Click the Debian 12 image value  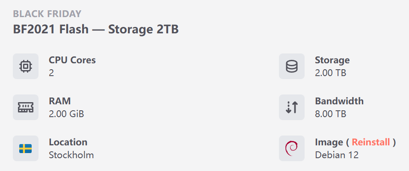[337, 155]
